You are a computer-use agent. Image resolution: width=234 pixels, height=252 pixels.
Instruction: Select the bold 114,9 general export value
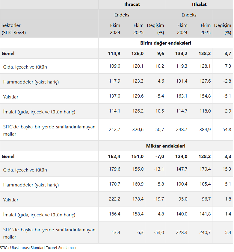(x=114, y=54)
